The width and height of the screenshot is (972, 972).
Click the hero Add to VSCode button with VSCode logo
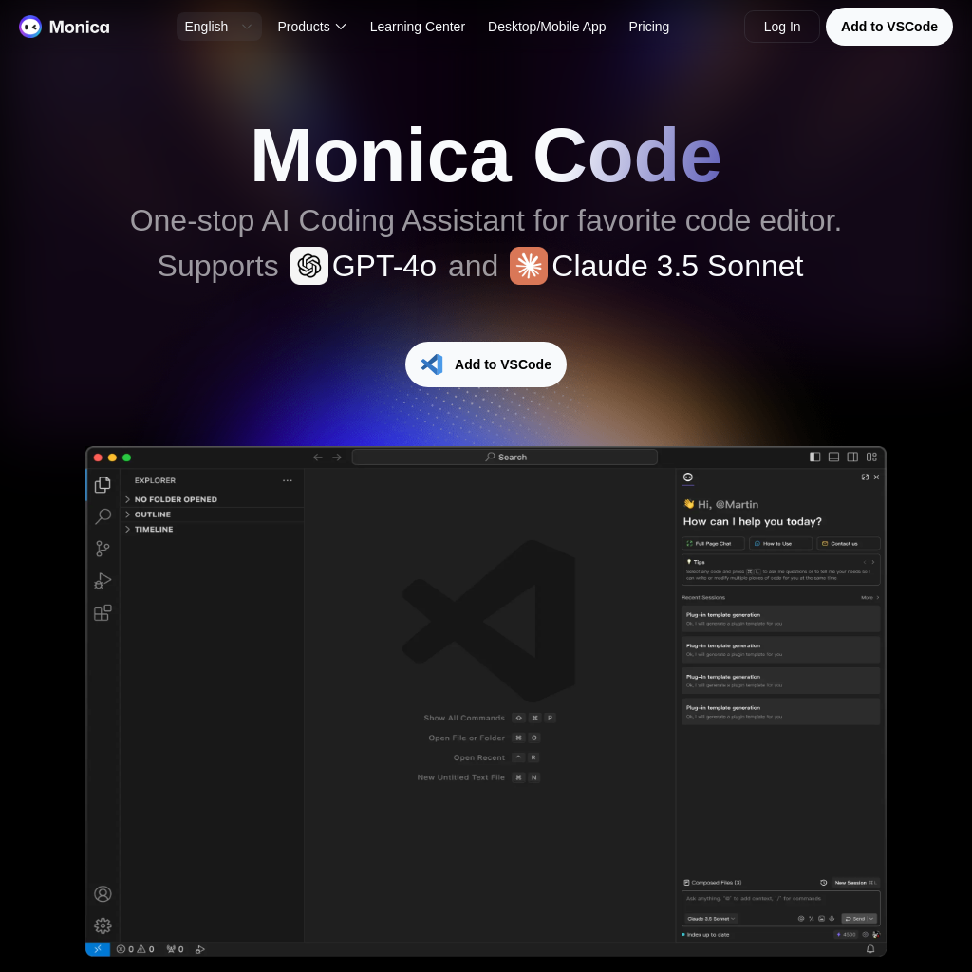pos(486,364)
